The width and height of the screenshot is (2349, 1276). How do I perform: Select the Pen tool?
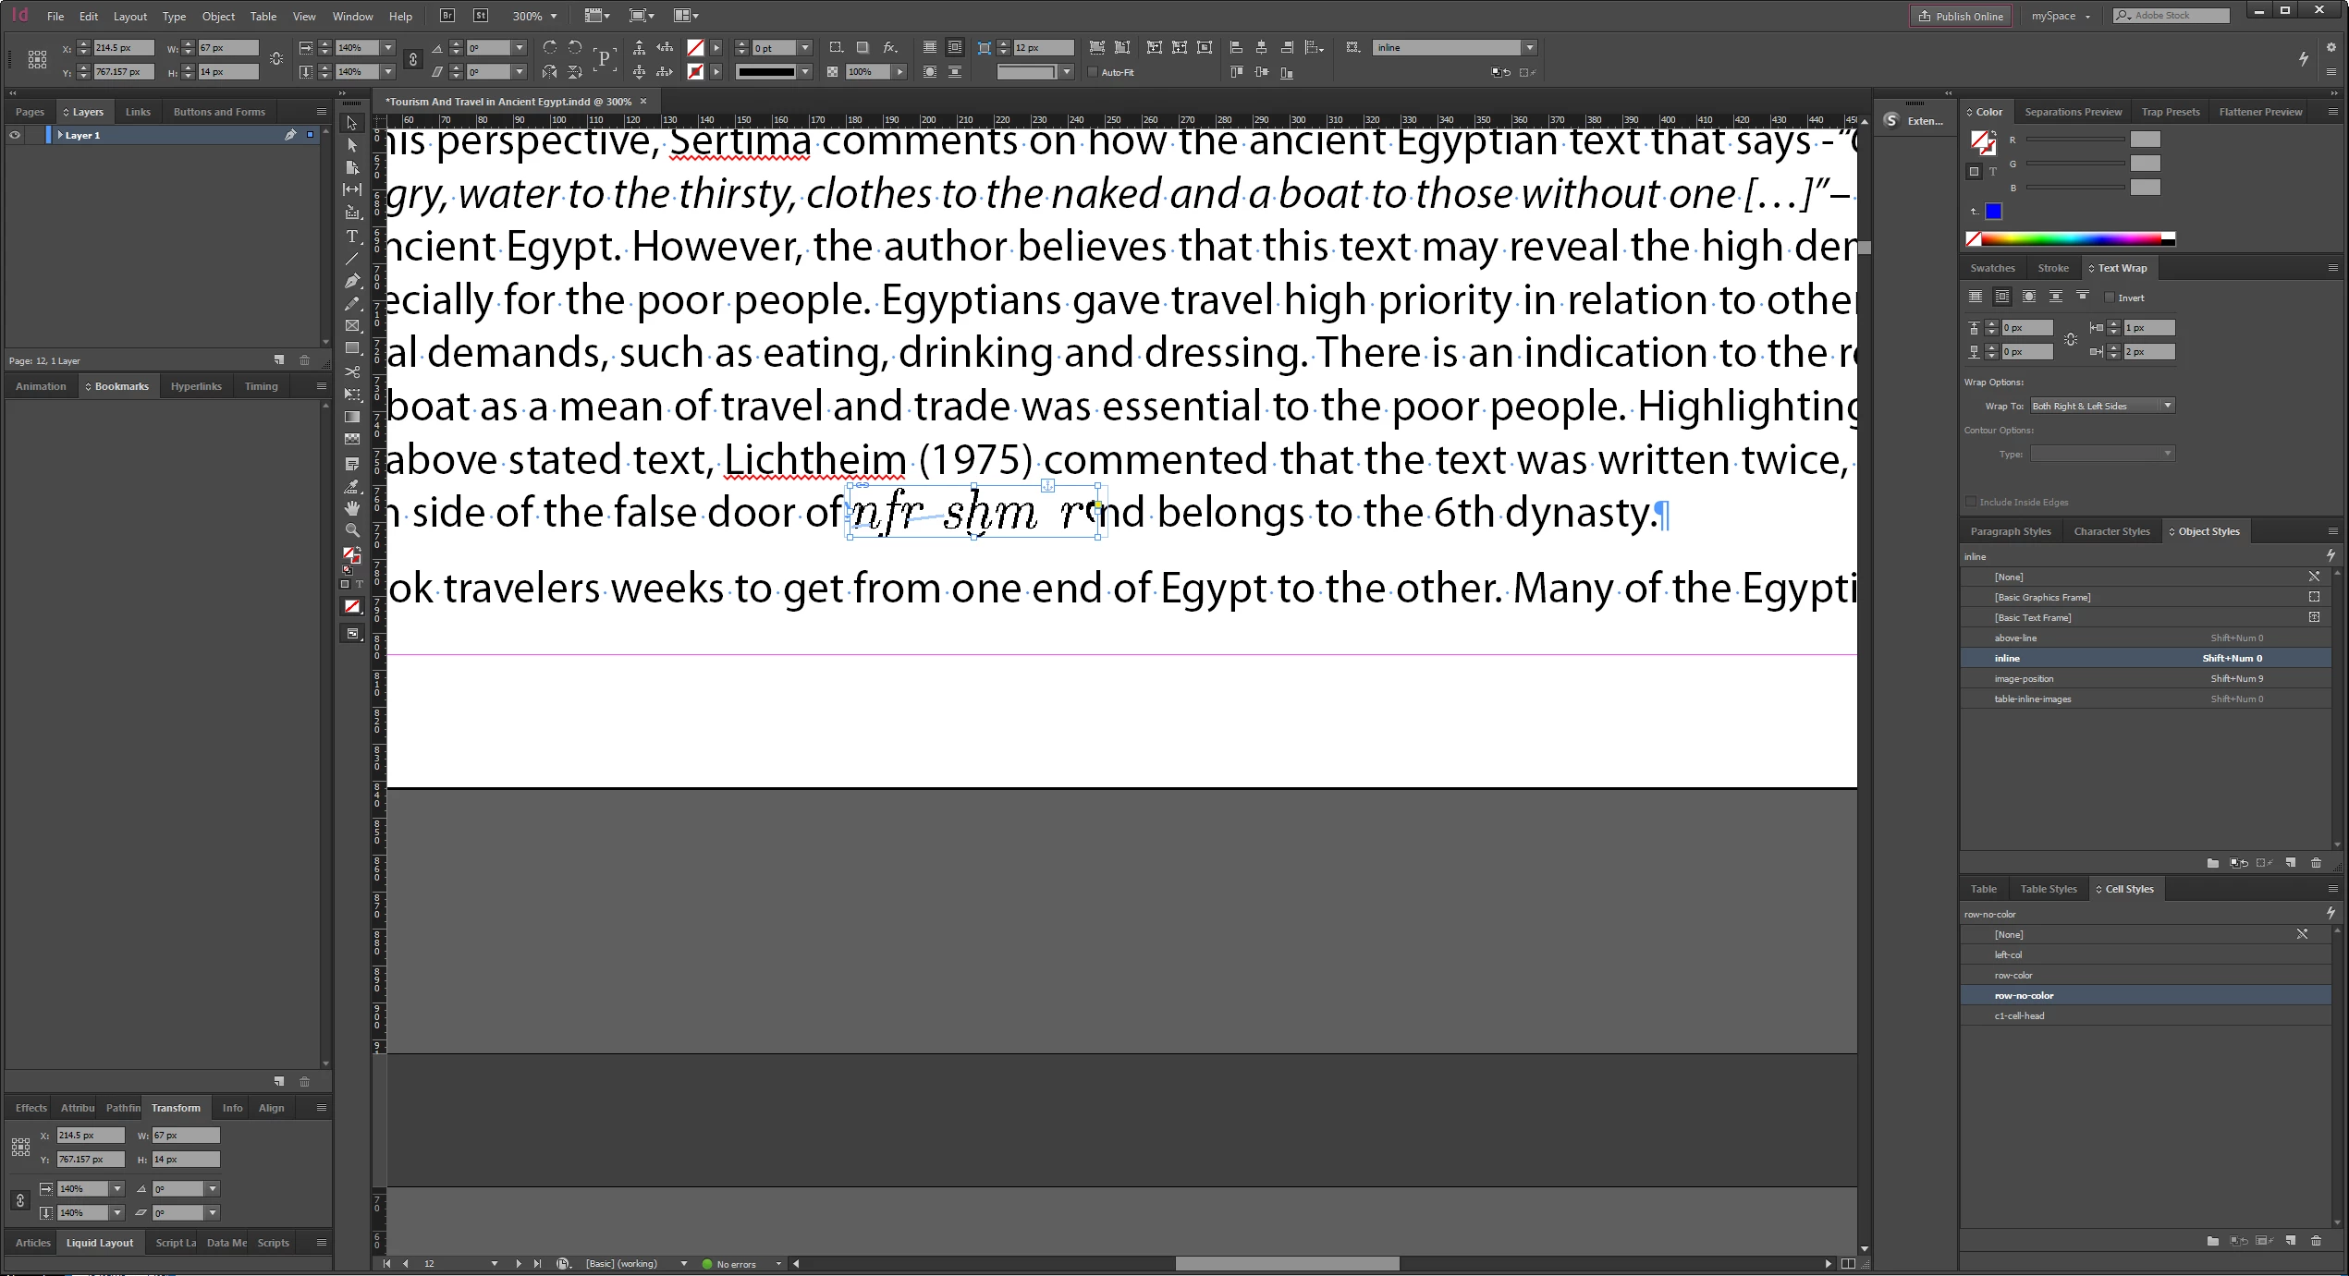(352, 281)
